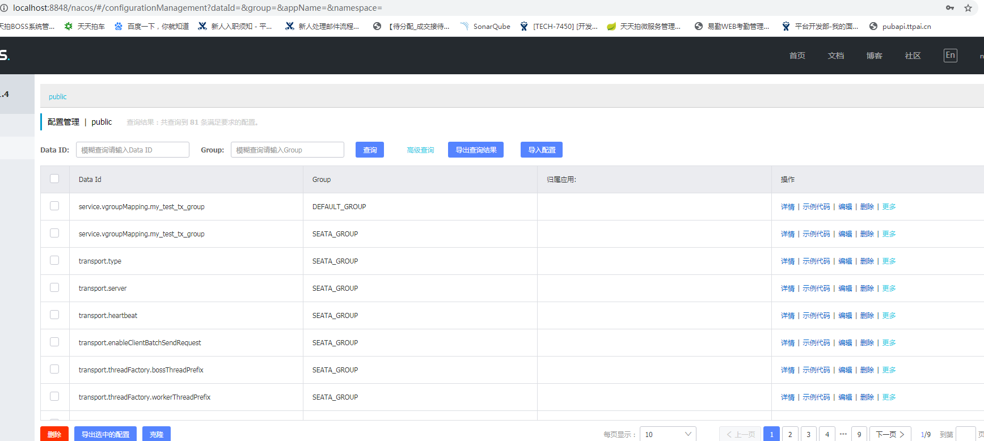The image size is (984, 441).
Task: Switch language with En button
Action: tap(951, 55)
